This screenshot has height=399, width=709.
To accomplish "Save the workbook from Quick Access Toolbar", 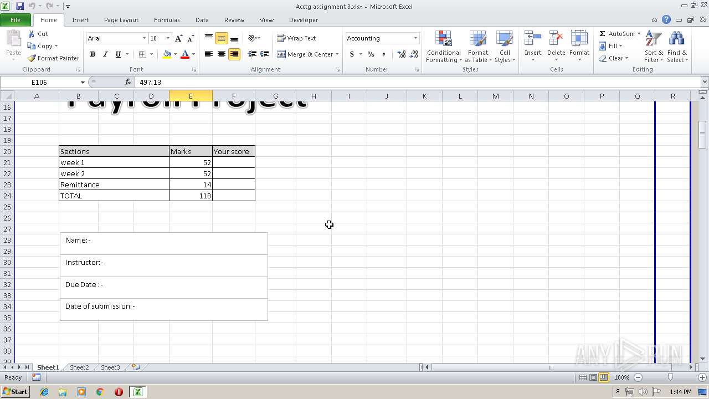I will [20, 6].
